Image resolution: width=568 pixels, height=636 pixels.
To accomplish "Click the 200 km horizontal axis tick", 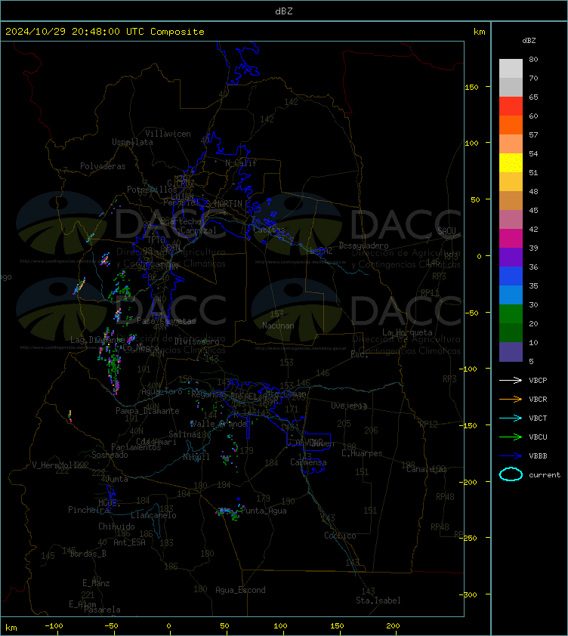I will pos(393,626).
